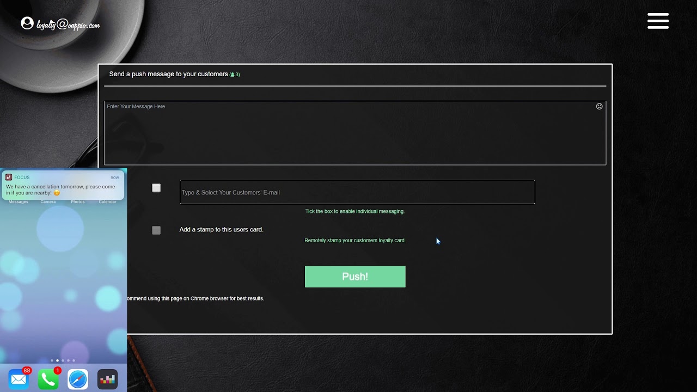Click 'Send a push message to your customers' heading
697x392 pixels.
click(168, 74)
